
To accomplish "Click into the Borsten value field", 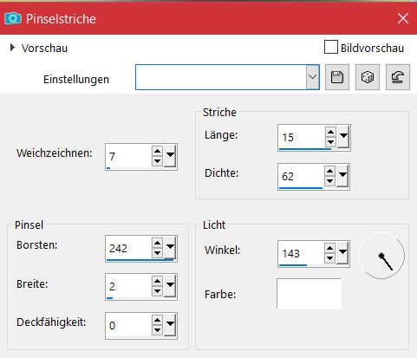I will (x=129, y=248).
